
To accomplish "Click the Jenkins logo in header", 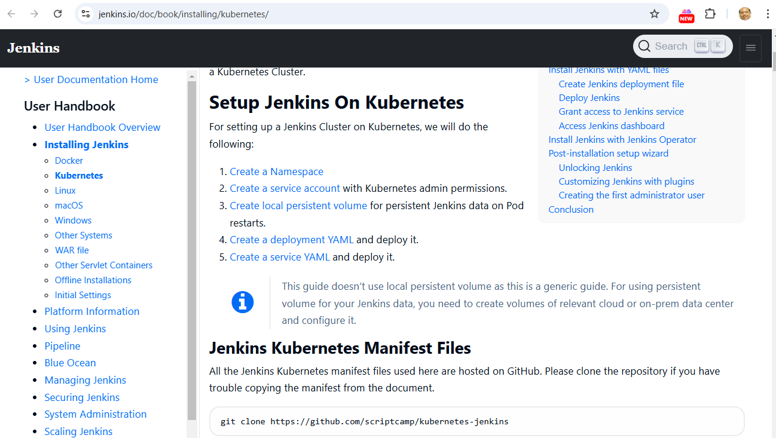I will click(x=33, y=48).
